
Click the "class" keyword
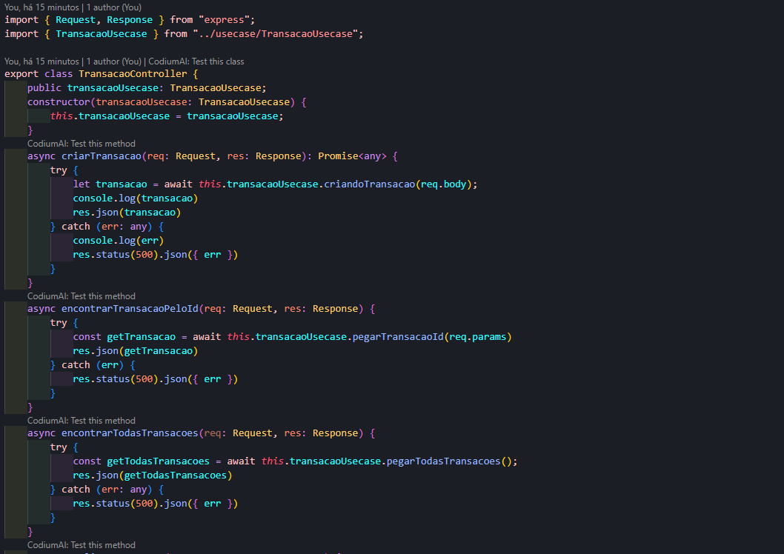[x=59, y=74]
